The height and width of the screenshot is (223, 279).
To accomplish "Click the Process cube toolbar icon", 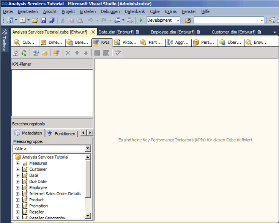I will pyautogui.click(x=16, y=53).
